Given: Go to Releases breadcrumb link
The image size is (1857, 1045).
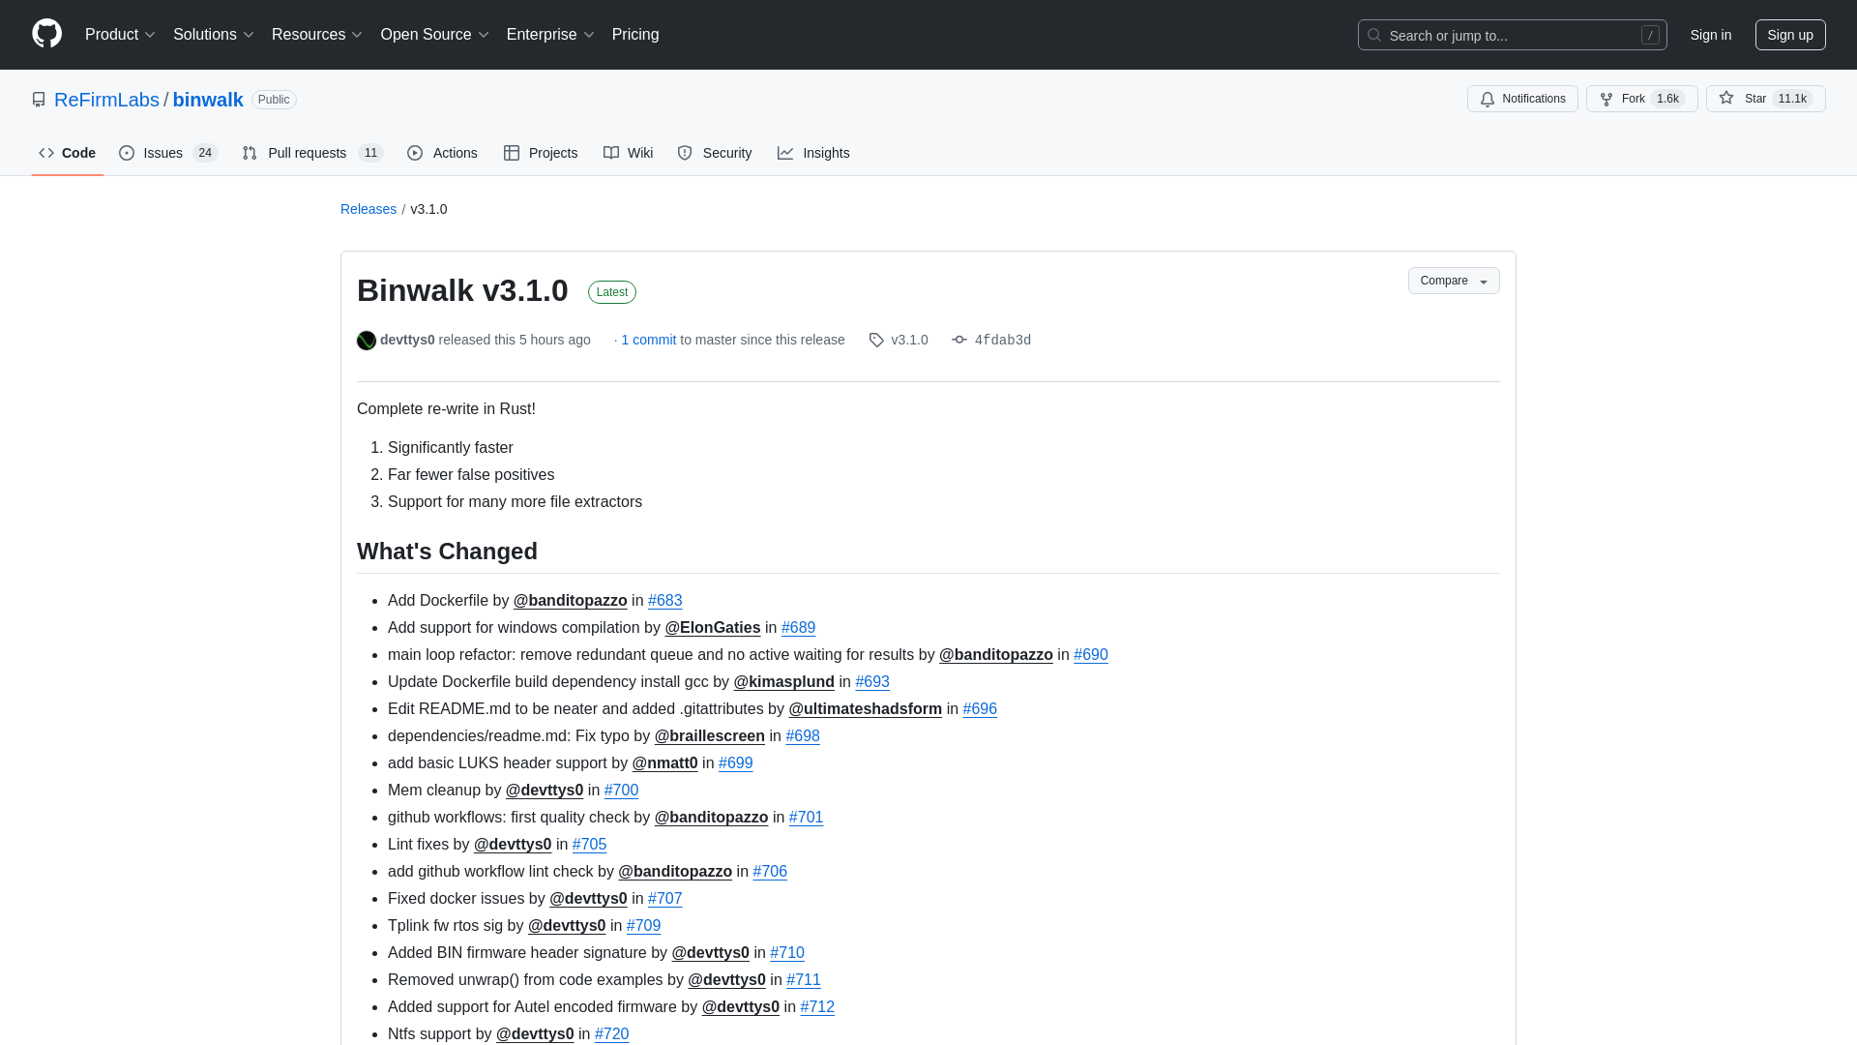Looking at the screenshot, I should point(368,209).
